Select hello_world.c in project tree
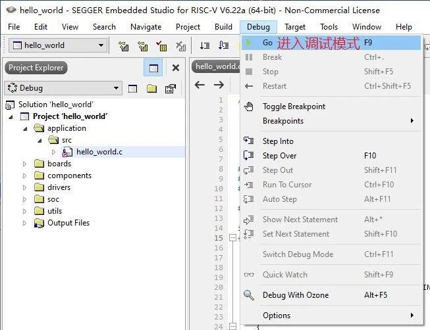This screenshot has width=430, height=330. pyautogui.click(x=99, y=152)
